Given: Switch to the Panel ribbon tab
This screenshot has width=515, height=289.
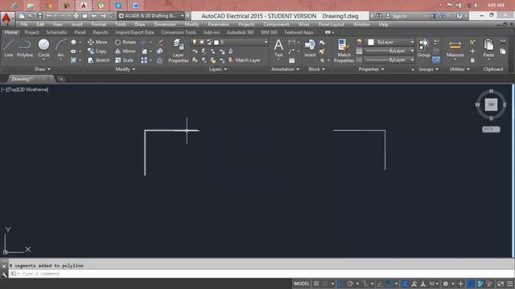Looking at the screenshot, I should [x=80, y=32].
